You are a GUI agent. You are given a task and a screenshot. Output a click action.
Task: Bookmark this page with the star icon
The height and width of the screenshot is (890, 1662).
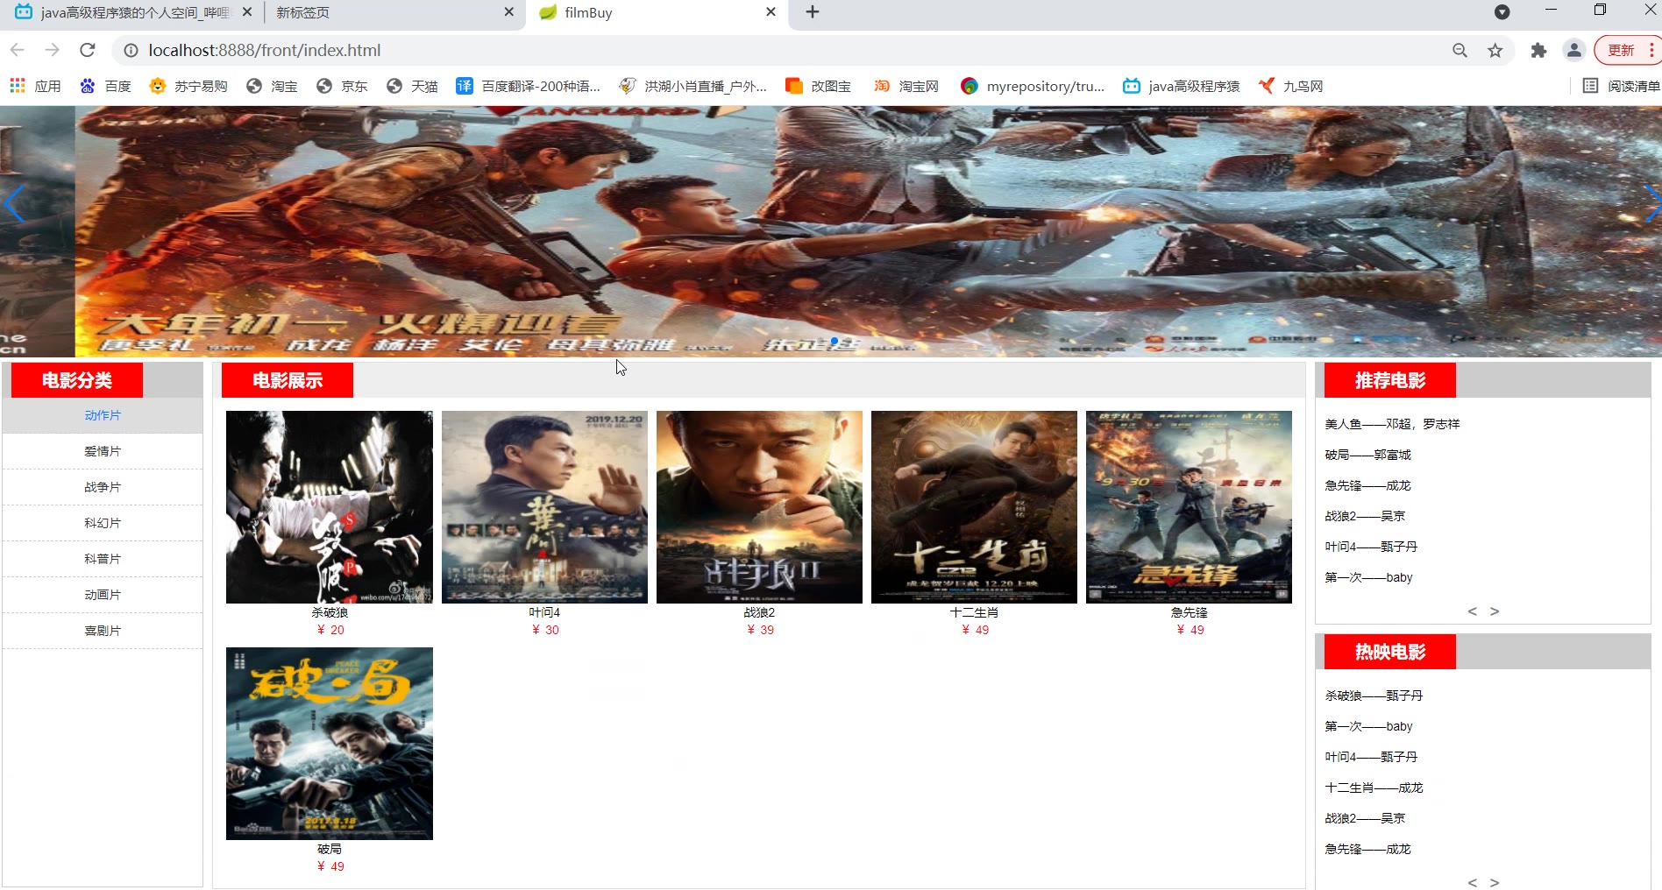[1495, 51]
